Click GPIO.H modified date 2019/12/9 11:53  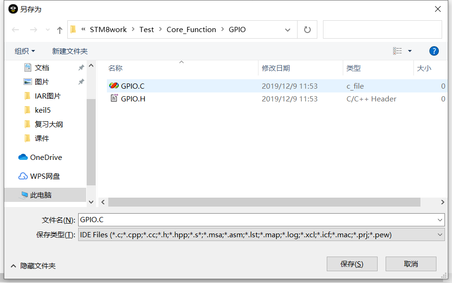290,99
